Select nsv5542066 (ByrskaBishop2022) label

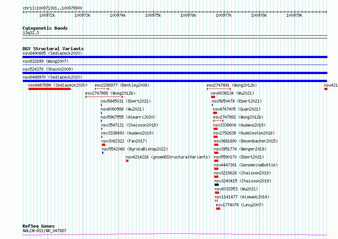point(135,149)
